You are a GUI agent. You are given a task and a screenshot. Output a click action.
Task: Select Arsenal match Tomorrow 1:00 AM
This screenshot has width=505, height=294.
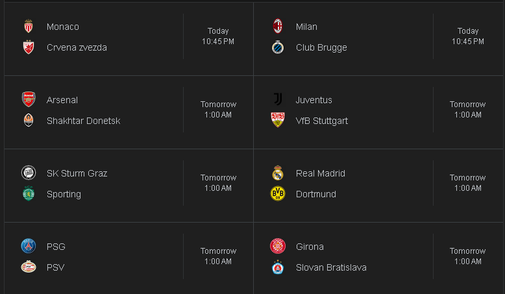pyautogui.click(x=218, y=110)
